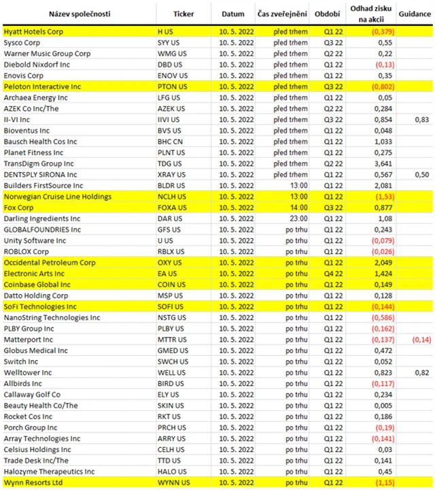Click the 'Název společnosti' column header
Screen dimensions: 435x490
coord(80,14)
